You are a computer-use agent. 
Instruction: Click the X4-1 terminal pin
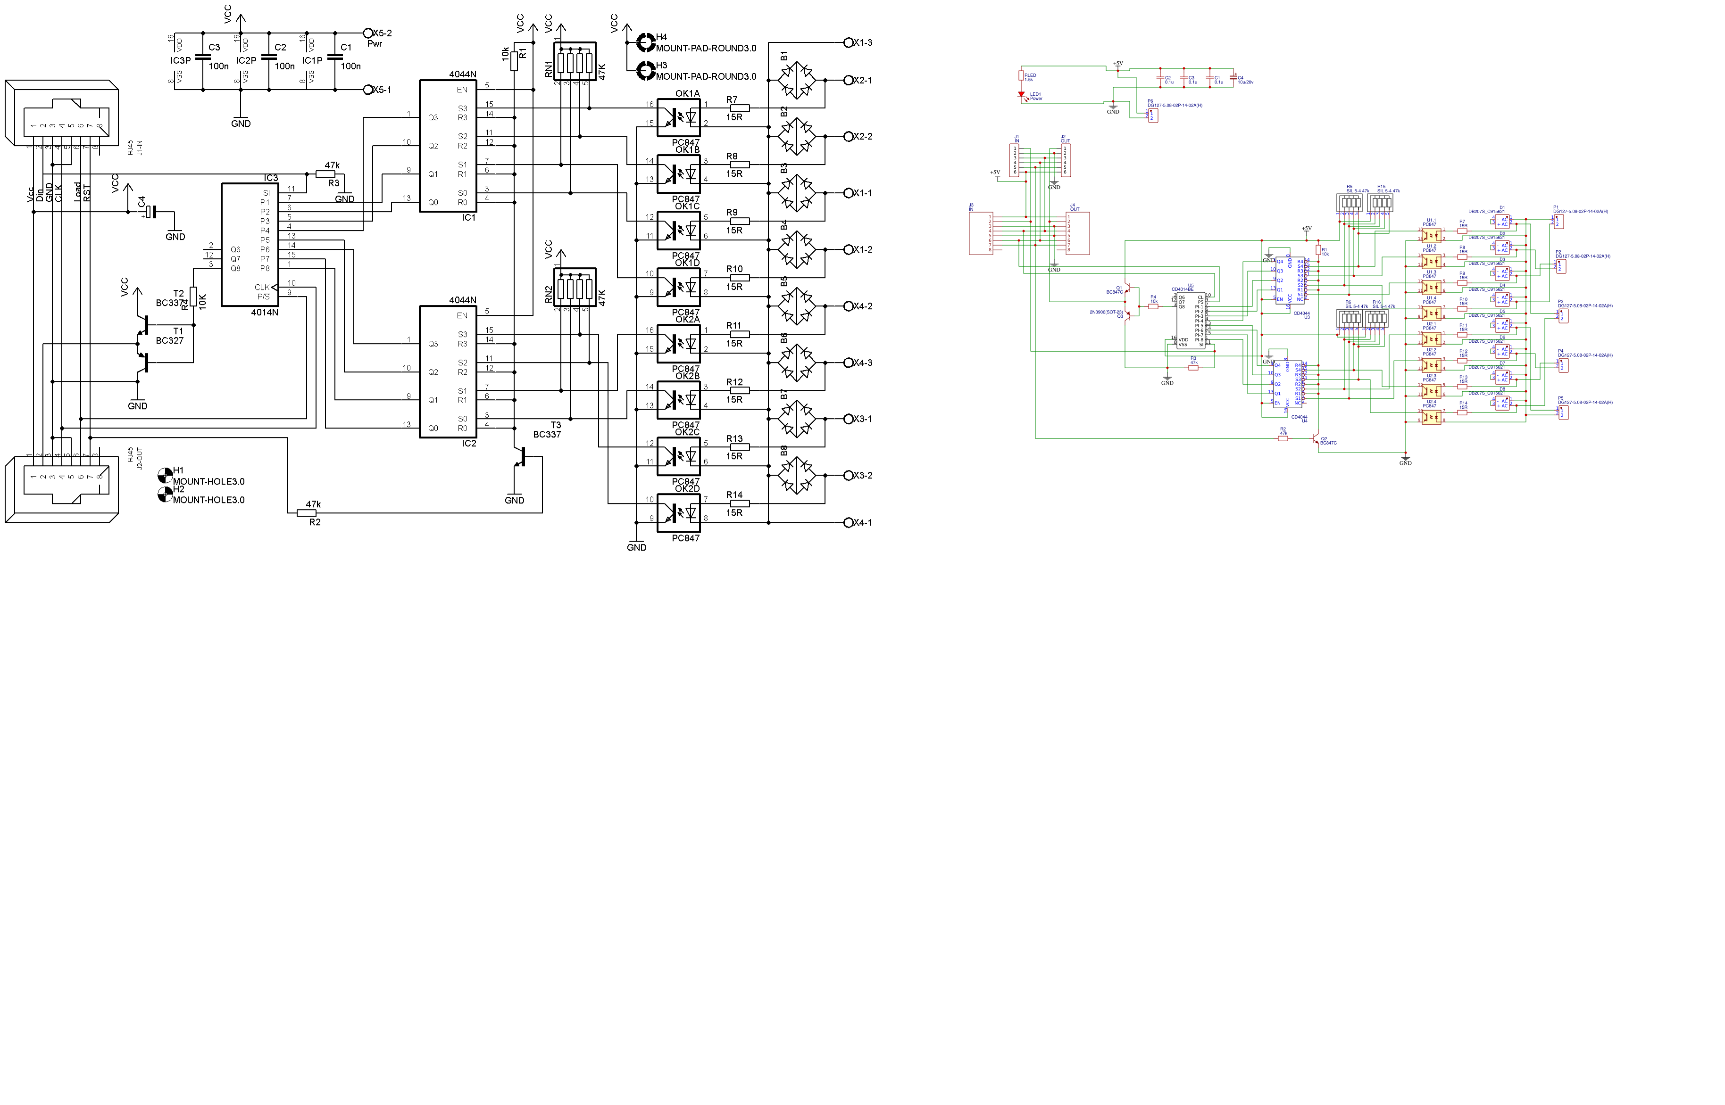pyautogui.click(x=848, y=522)
